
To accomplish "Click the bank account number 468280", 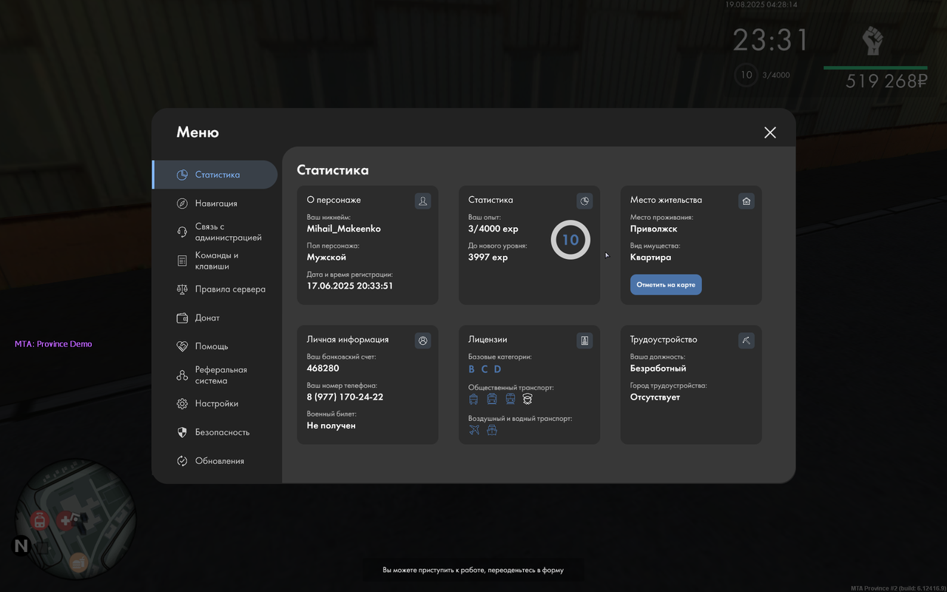I will (323, 369).
